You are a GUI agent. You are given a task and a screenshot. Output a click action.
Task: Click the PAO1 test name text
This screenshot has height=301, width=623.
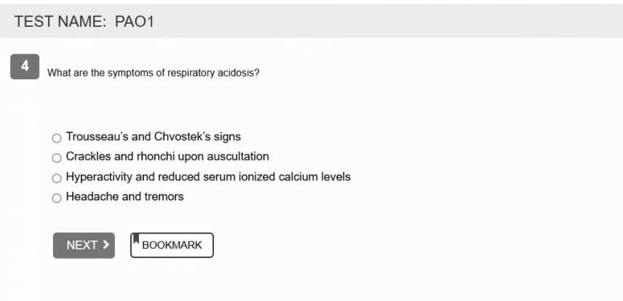(x=134, y=22)
